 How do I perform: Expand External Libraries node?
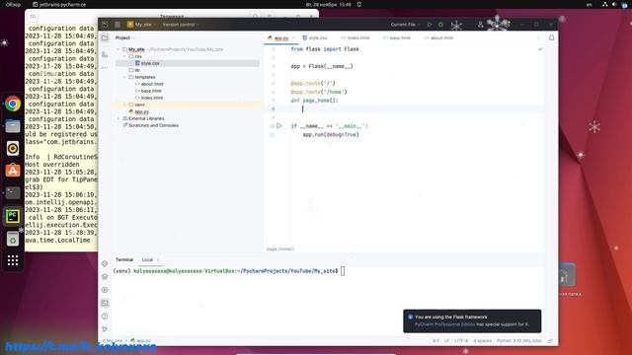118,118
